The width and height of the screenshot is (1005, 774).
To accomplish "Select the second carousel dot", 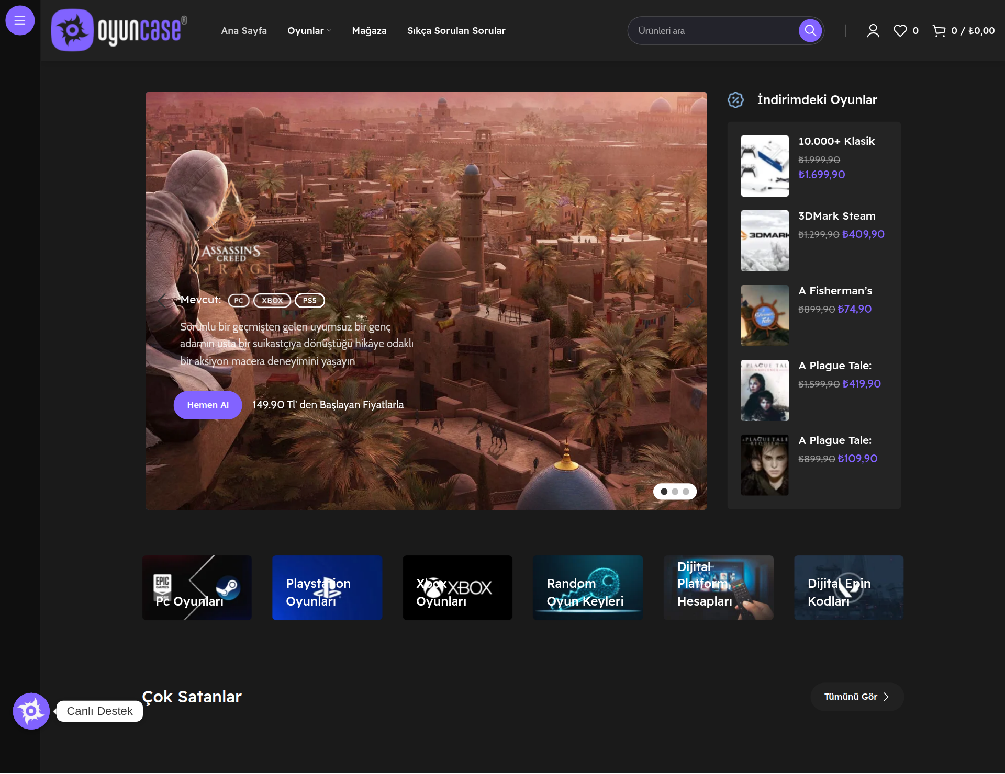I will click(675, 492).
